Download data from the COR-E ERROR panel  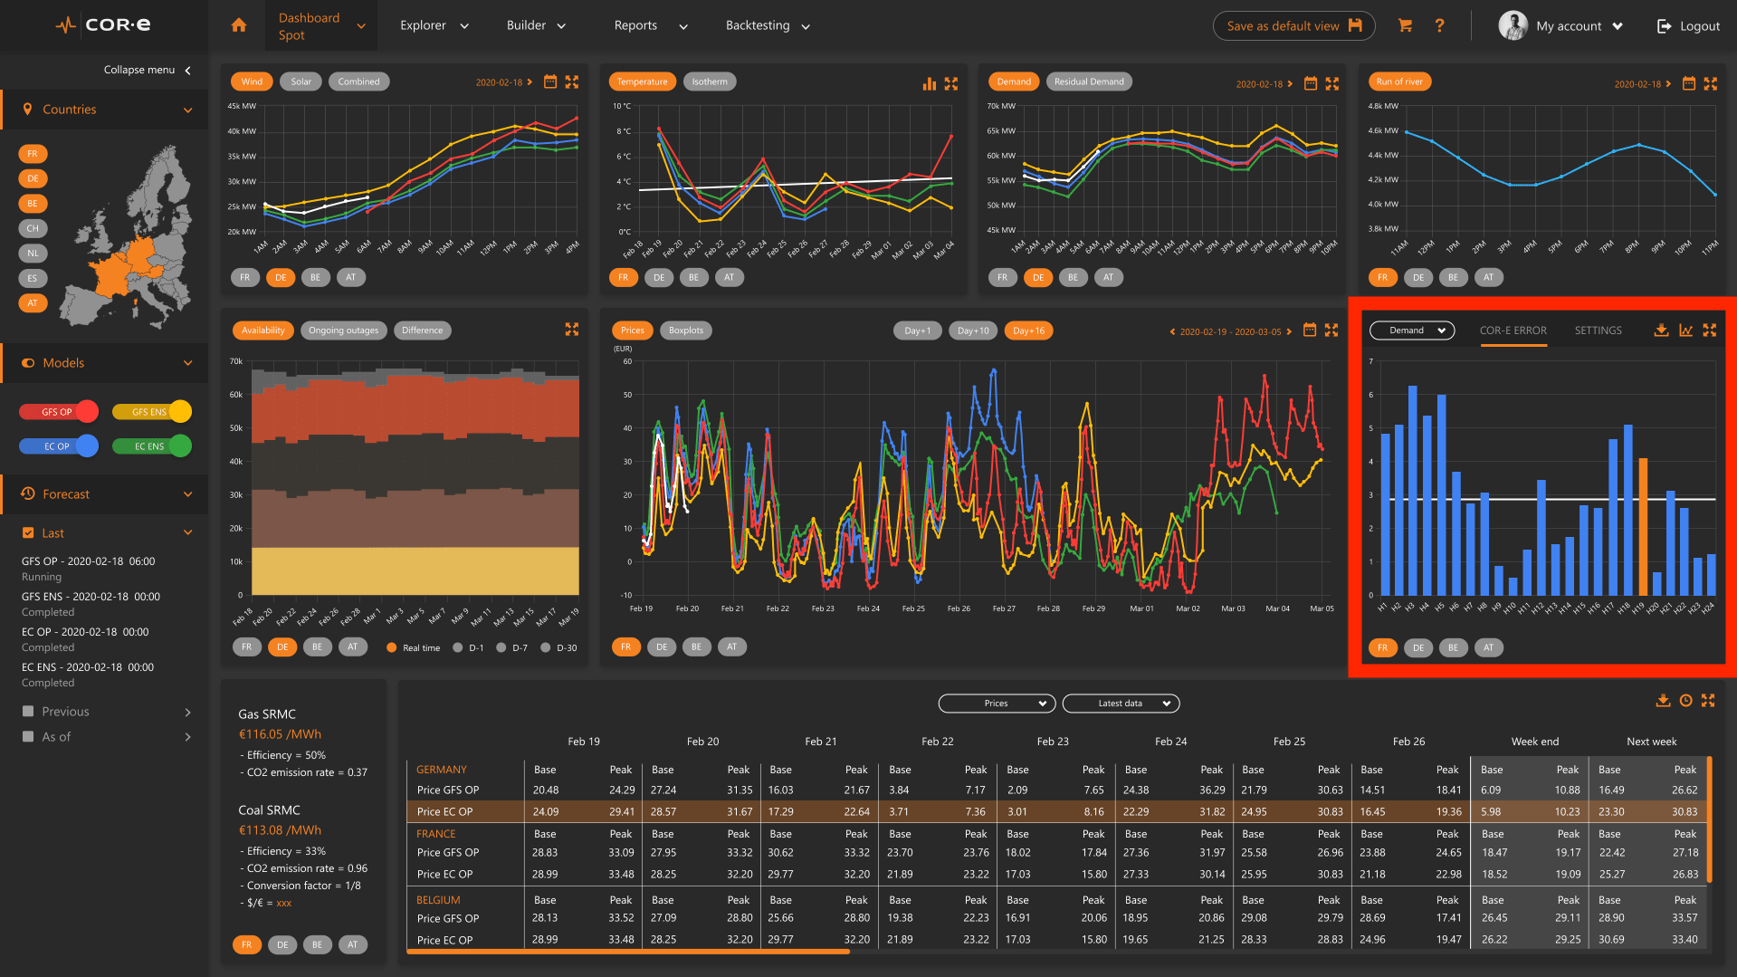pos(1661,330)
